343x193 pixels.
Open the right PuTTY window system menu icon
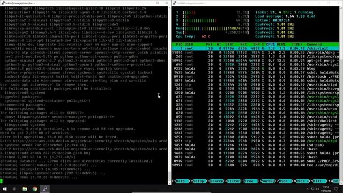tap(174, 3)
